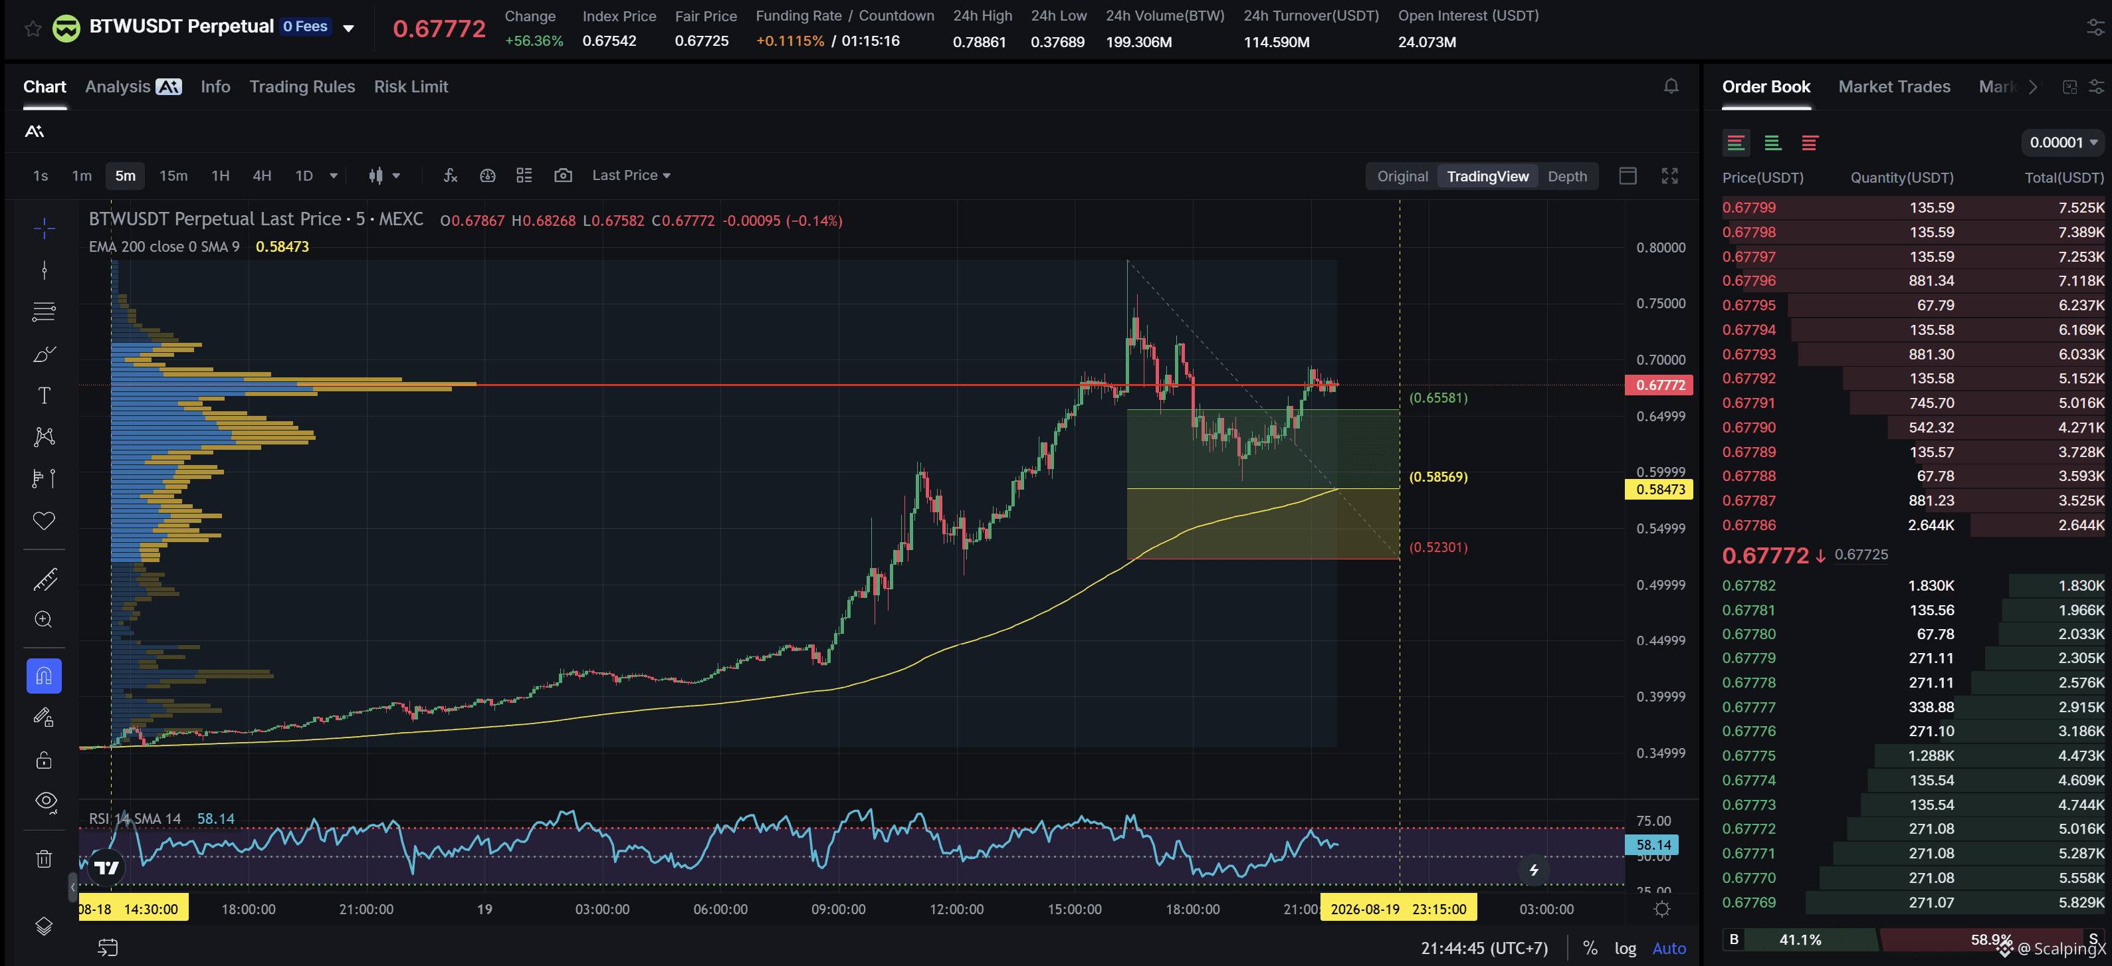
Task: Open the forecasting position tool
Action: click(x=45, y=478)
